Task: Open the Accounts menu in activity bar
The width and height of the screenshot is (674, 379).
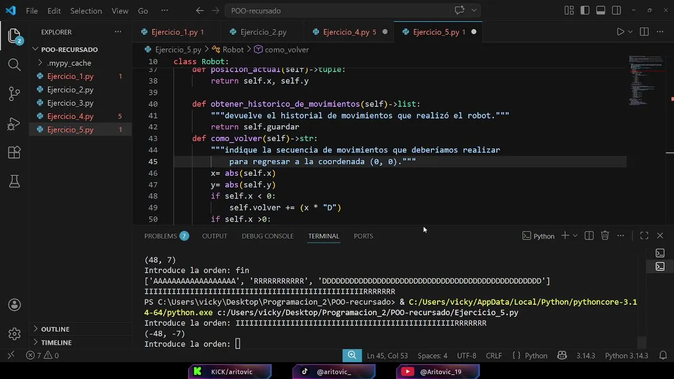Action: (x=14, y=305)
